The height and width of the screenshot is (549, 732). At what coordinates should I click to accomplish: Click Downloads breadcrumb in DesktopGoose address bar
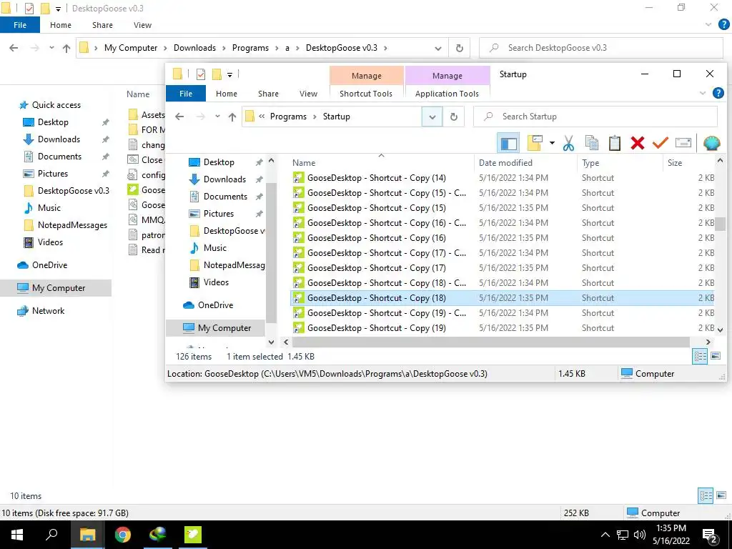pos(194,48)
